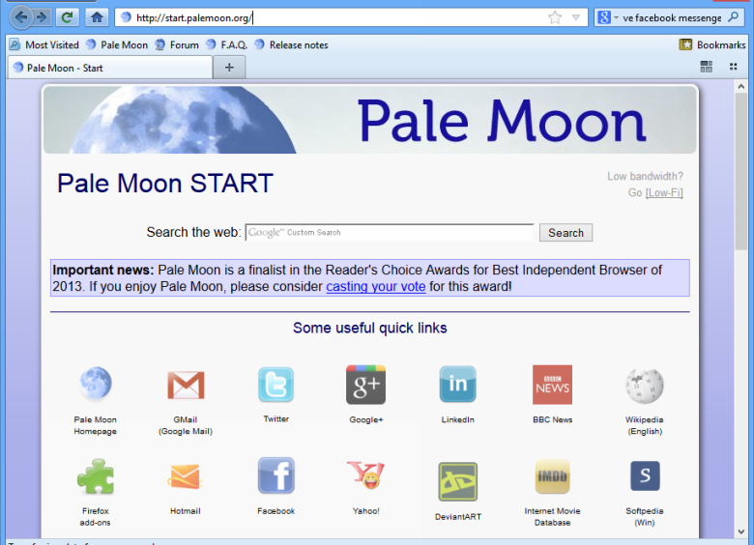Reload the page with the refresh icon
This screenshot has width=754, height=545.
[67, 17]
